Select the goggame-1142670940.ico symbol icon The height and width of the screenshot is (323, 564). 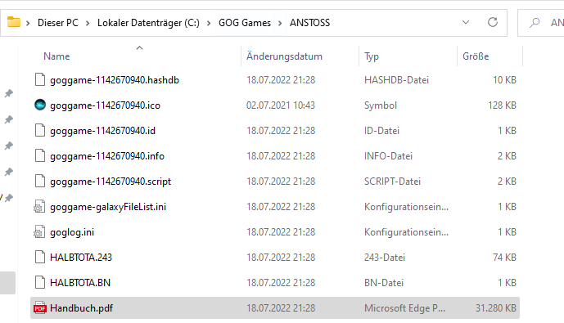pos(40,105)
